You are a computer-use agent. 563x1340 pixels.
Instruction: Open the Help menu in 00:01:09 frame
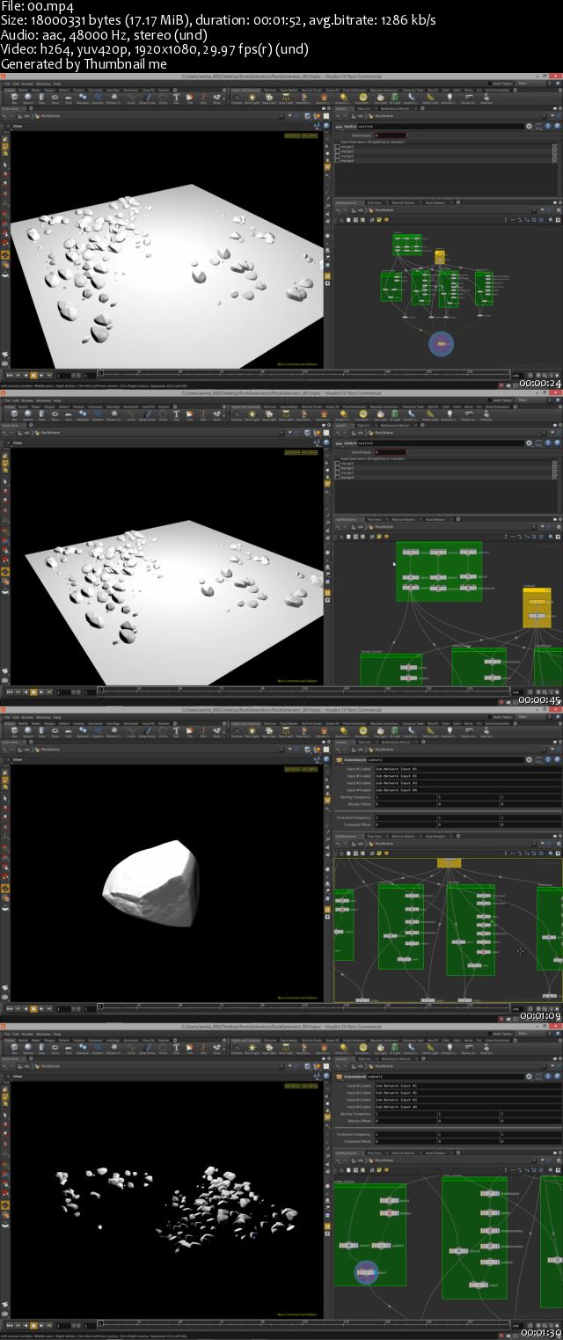pyautogui.click(x=57, y=717)
